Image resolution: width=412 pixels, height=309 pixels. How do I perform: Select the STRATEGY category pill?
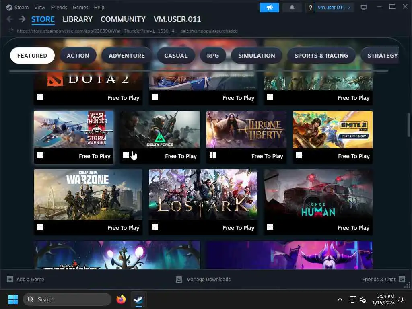(x=380, y=56)
